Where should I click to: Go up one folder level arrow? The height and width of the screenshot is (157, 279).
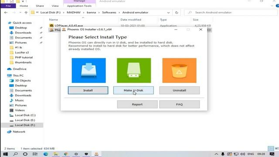tap(26, 13)
